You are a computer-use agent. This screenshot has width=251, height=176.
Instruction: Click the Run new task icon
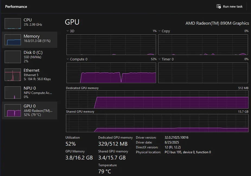[x=219, y=6]
